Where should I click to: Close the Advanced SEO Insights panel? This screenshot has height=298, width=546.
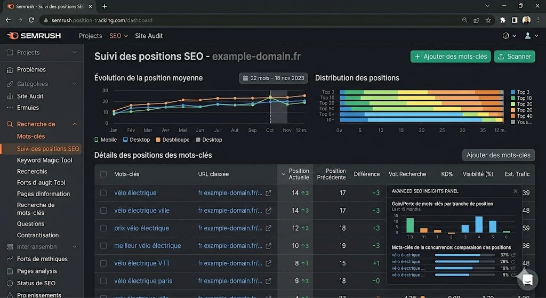click(516, 191)
